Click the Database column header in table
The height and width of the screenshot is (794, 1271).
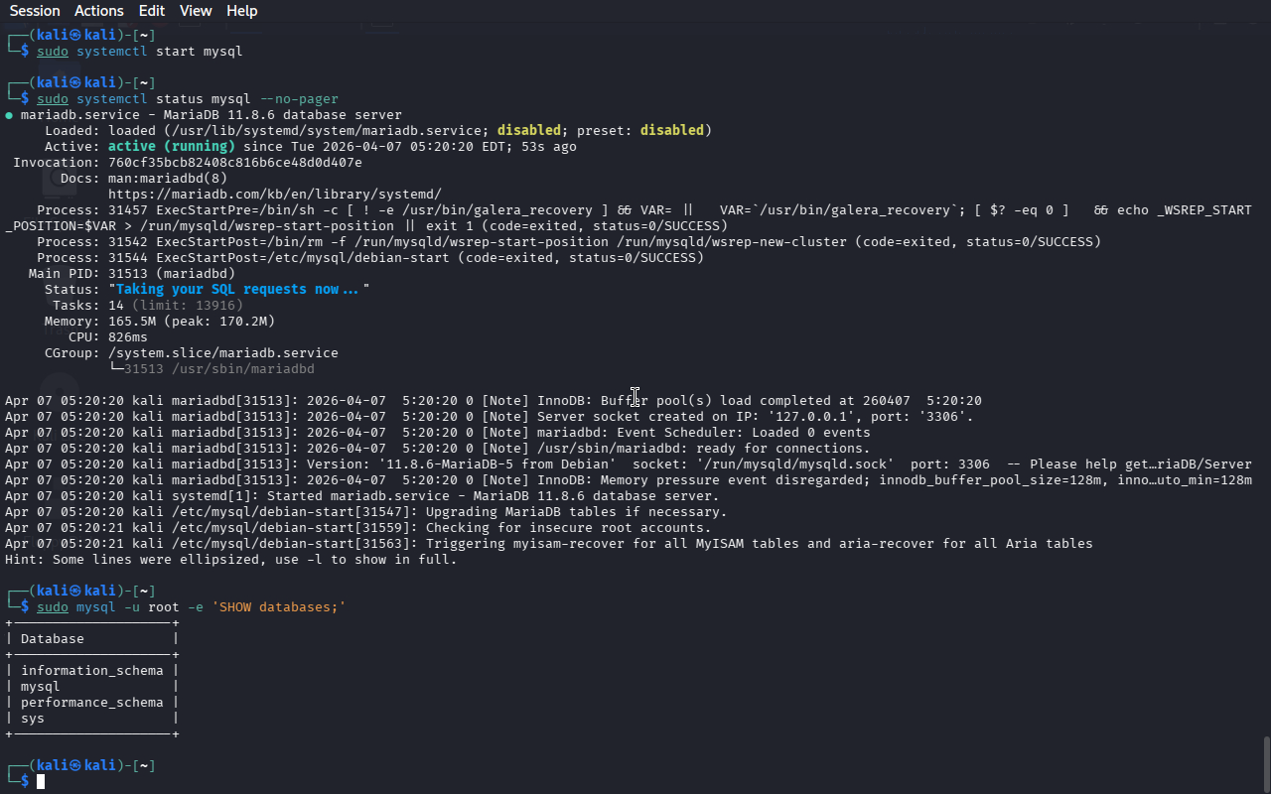click(53, 639)
